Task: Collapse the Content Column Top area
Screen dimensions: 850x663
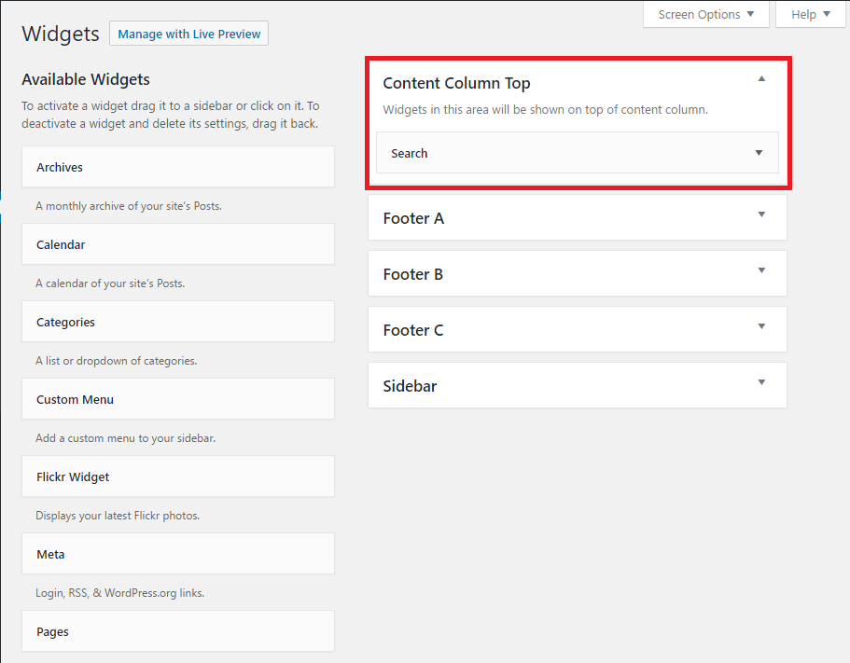Action: click(x=761, y=80)
